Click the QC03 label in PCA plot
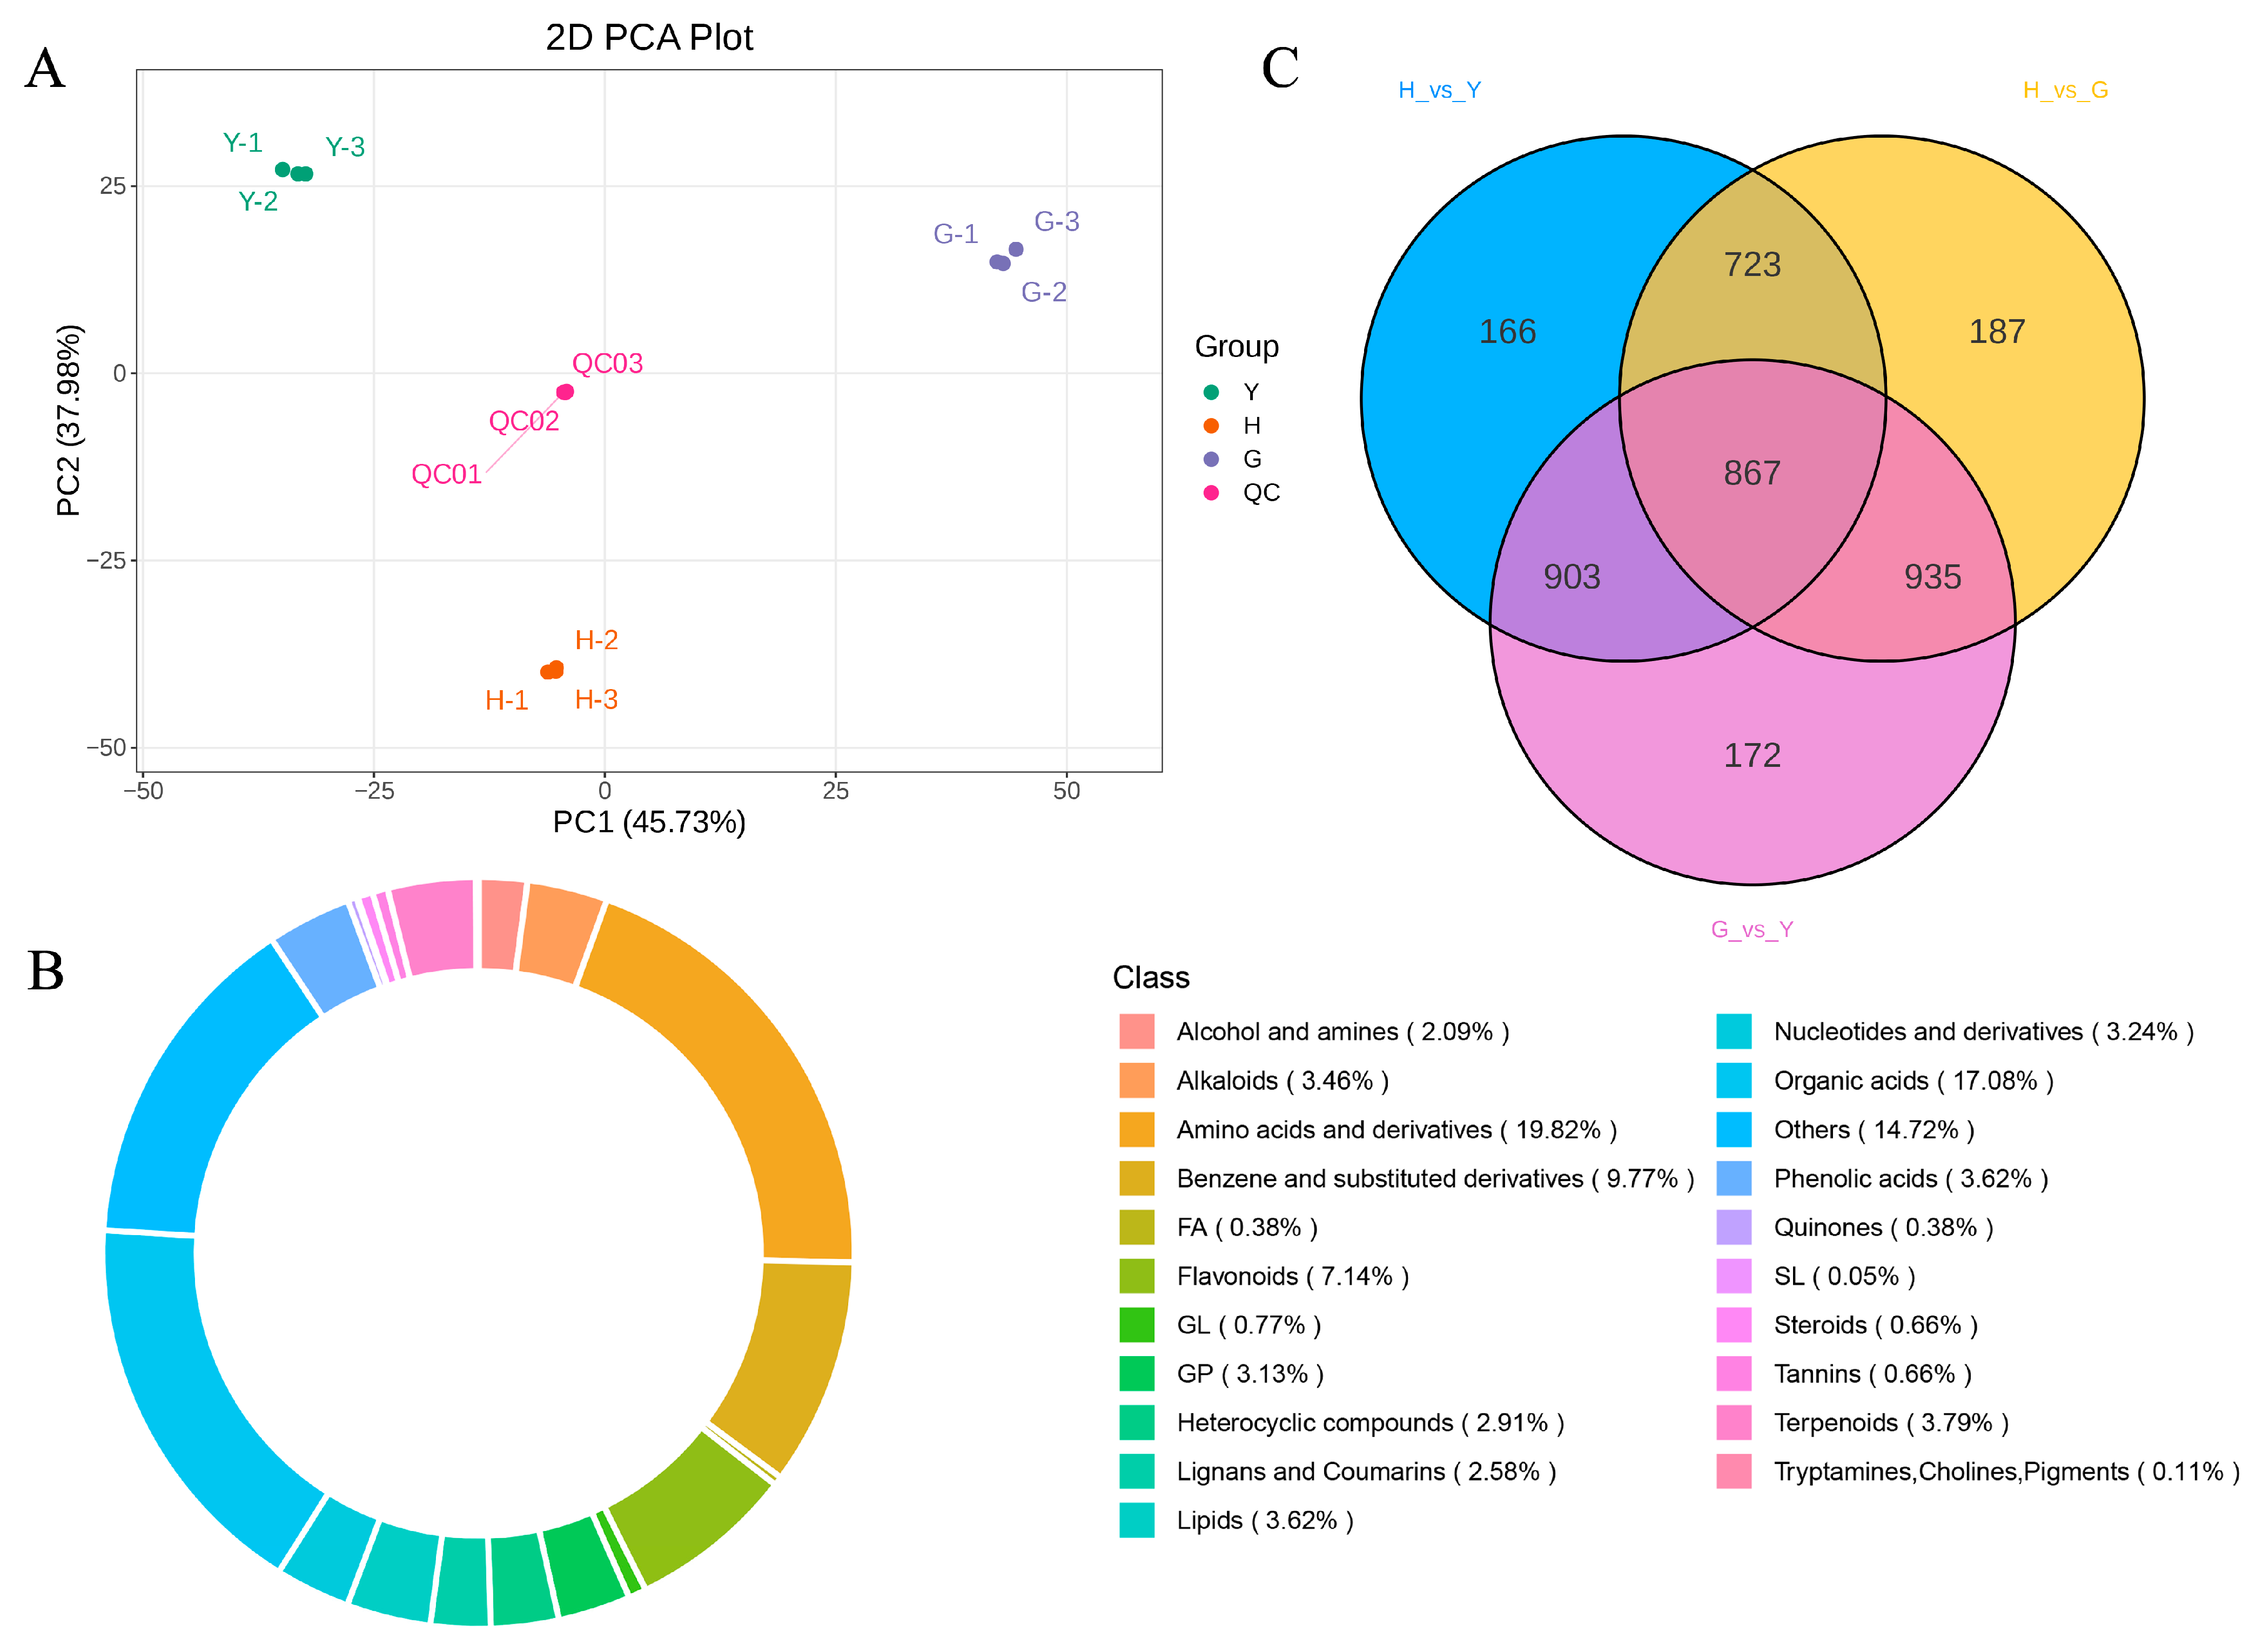The image size is (2256, 1652). coord(607,363)
